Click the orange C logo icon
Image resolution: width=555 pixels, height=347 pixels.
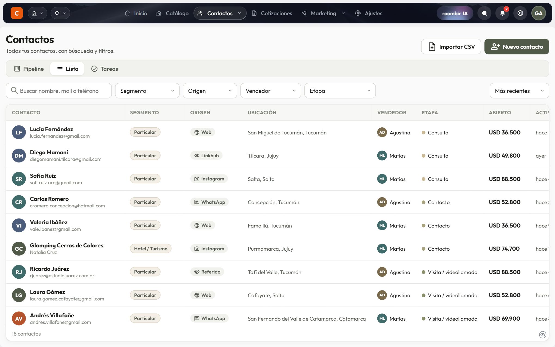(x=17, y=13)
